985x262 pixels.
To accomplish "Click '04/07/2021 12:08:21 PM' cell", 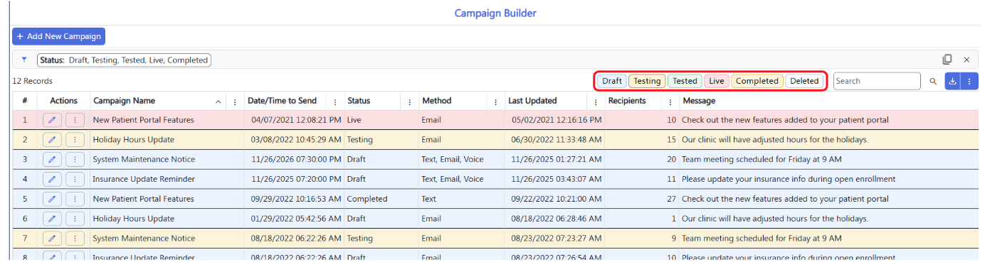I will point(296,120).
